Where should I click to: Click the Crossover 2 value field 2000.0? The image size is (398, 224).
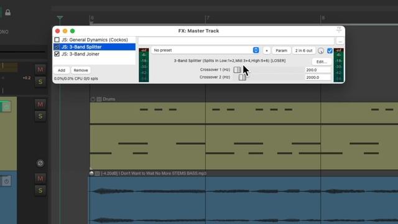[318, 77]
